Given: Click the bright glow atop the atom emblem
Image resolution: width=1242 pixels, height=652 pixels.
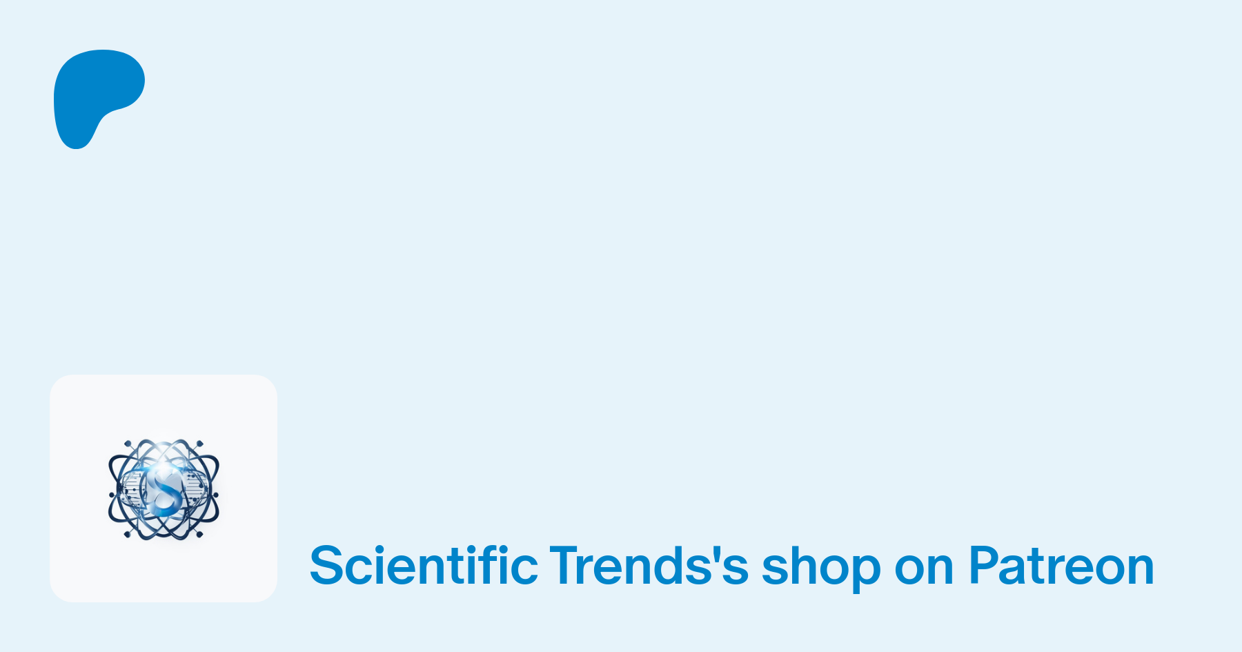Looking at the screenshot, I should (162, 455).
